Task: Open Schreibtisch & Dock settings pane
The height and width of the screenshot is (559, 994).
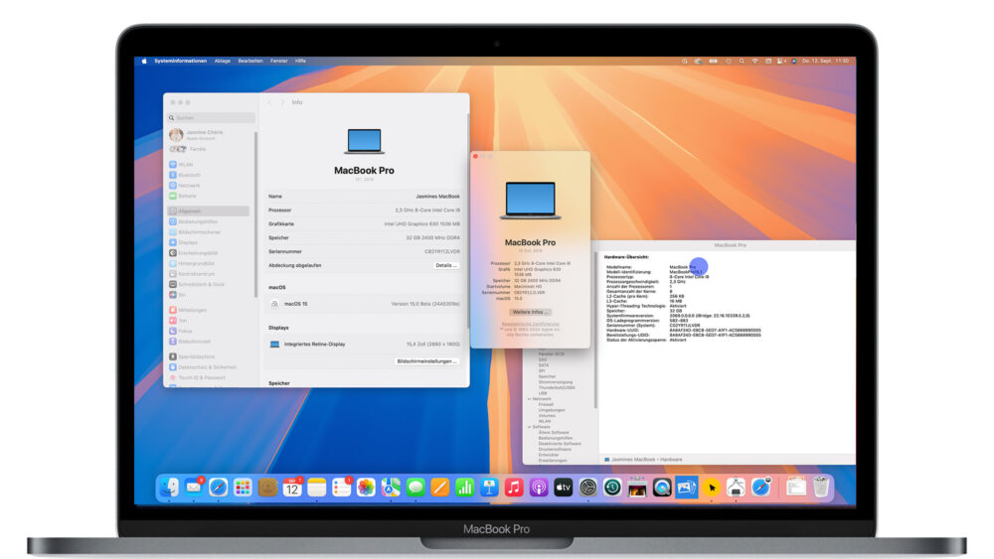Action: coord(197,284)
